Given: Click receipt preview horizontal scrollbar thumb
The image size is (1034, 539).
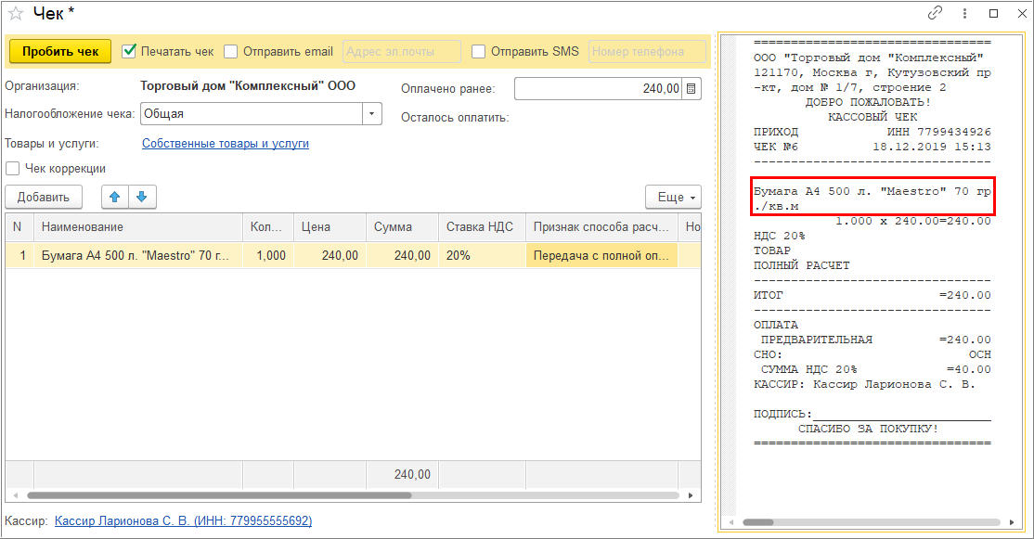Looking at the screenshot, I should tap(758, 522).
